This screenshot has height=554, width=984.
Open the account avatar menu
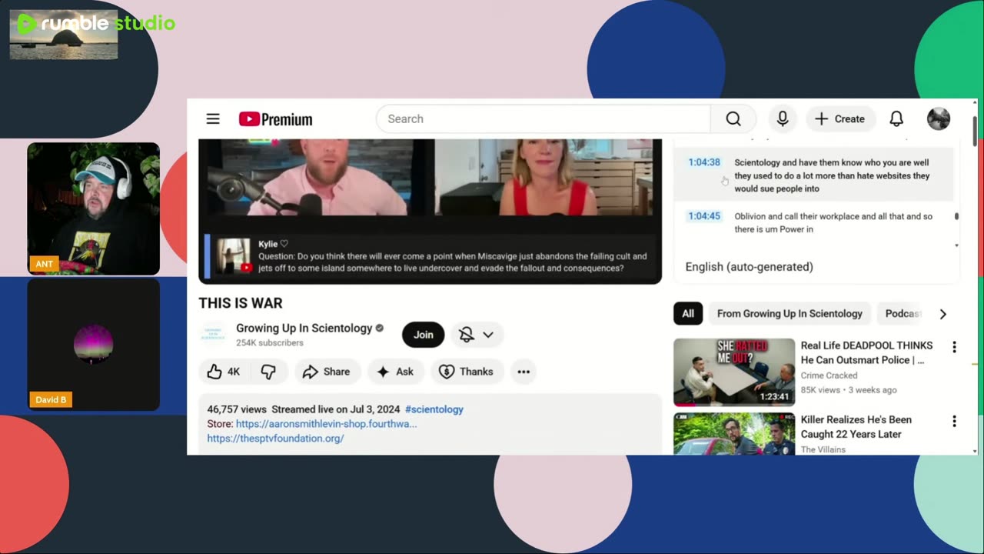[x=938, y=118]
